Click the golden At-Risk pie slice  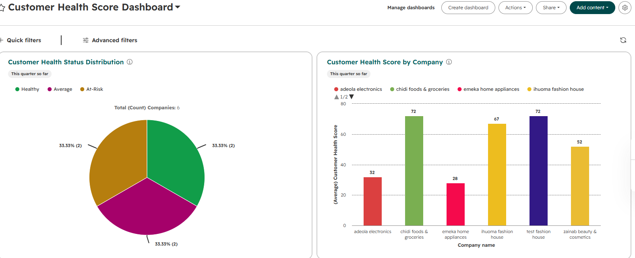tap(119, 161)
